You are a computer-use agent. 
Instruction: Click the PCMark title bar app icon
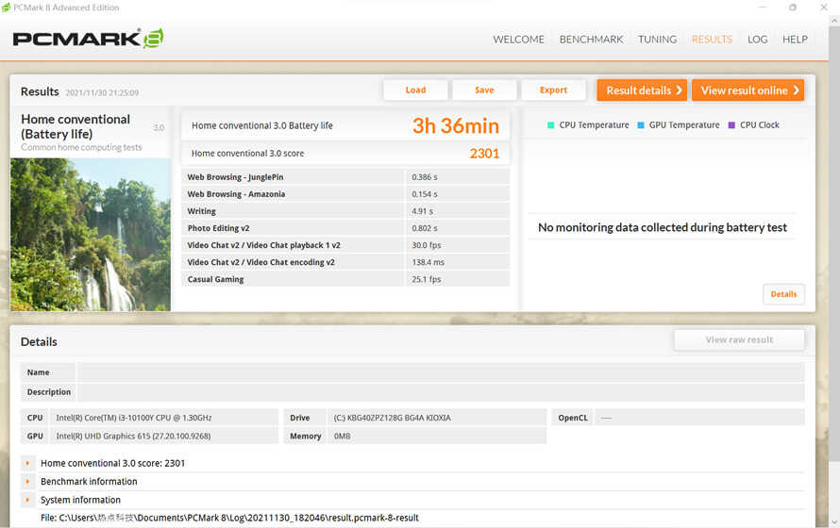(x=6, y=8)
